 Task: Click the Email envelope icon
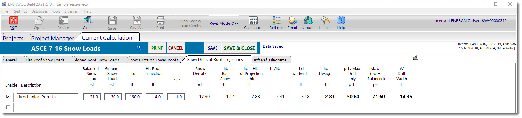[292, 20]
